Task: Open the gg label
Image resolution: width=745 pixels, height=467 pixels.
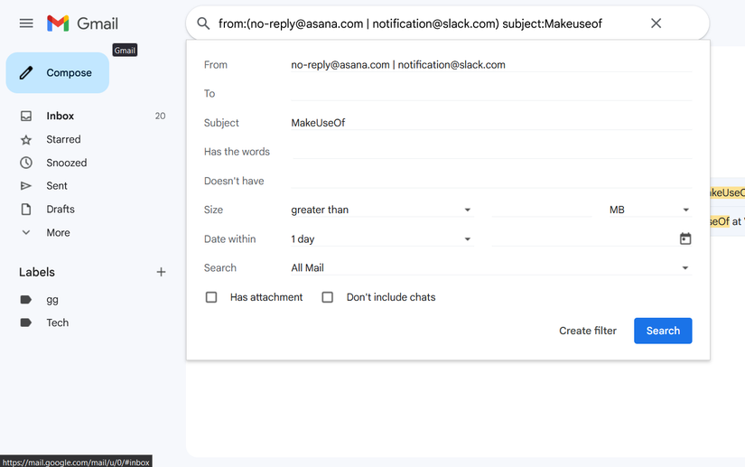Action: (52, 299)
